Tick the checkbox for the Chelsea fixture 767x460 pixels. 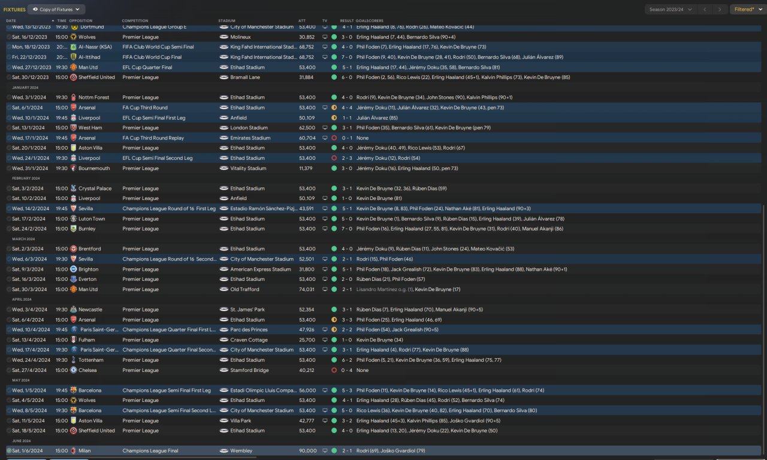tap(9, 370)
